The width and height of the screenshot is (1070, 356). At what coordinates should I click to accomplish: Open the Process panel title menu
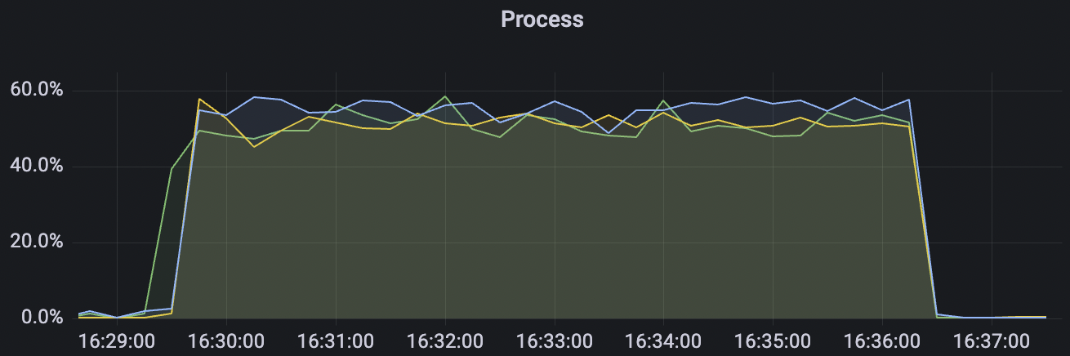542,20
